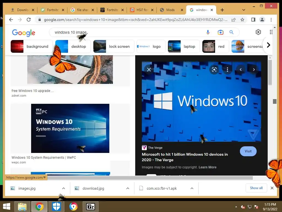Expand options for download.jpg download

[128, 188]
